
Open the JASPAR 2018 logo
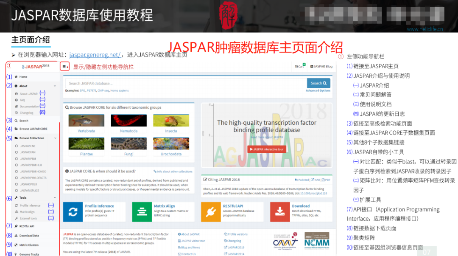(x=35, y=66)
